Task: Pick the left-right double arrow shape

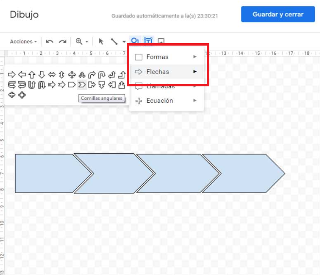Action: tap(52, 75)
